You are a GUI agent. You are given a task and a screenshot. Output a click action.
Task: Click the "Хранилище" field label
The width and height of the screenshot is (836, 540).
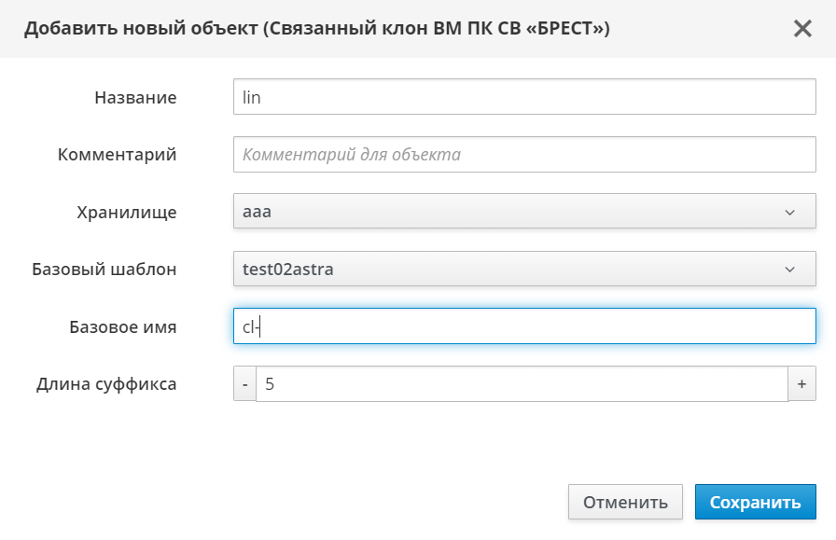127,213
